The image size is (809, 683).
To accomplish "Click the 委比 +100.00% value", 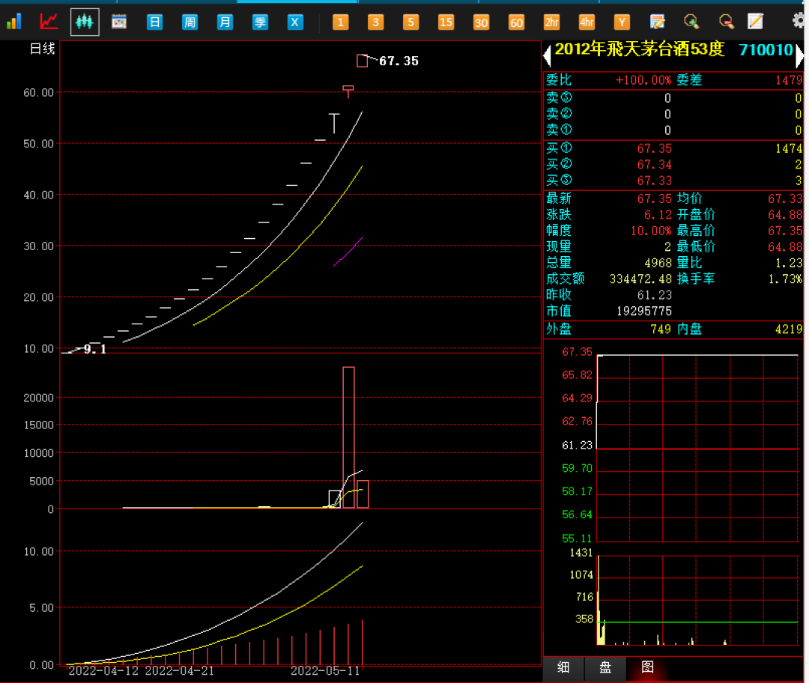I will tap(643, 80).
